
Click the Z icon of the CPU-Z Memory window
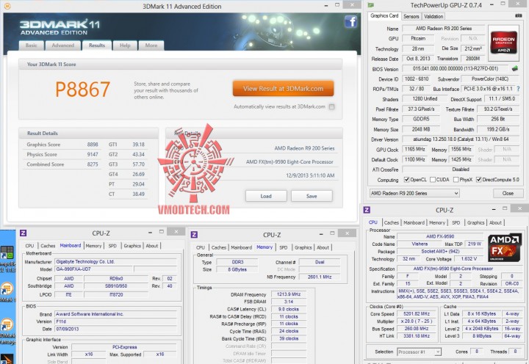tap(194, 235)
